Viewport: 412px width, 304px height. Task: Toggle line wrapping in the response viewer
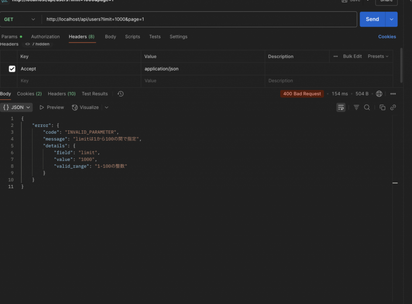pyautogui.click(x=341, y=107)
